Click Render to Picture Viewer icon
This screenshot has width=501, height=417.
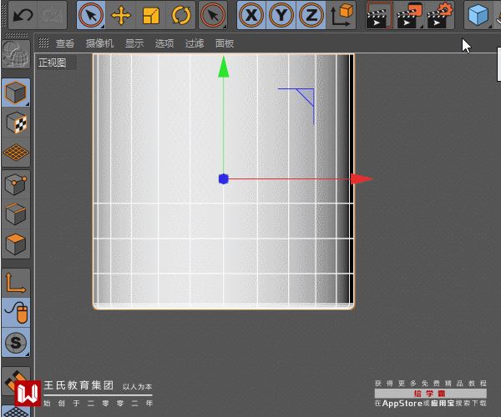(x=409, y=15)
